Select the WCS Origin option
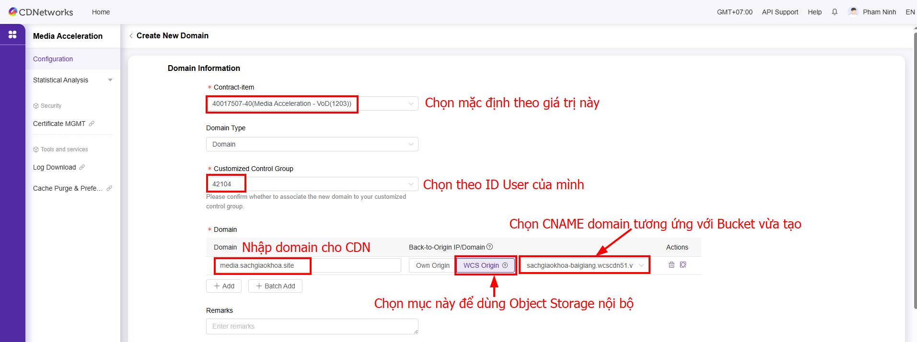 pos(485,265)
